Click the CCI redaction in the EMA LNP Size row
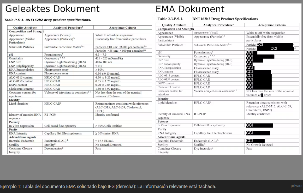Screen dimensions: 303x193 point(254,60)
